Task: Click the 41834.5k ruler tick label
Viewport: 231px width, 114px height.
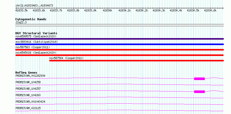Action: click(193, 10)
